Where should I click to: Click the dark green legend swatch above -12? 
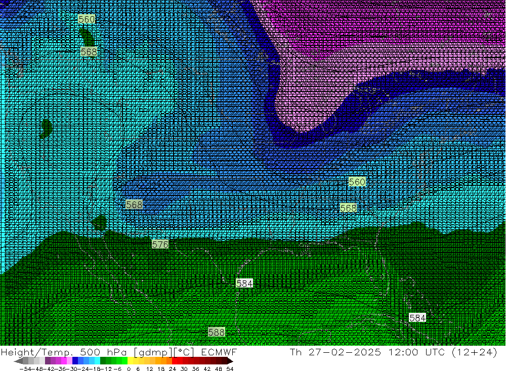pyautogui.click(x=103, y=361)
